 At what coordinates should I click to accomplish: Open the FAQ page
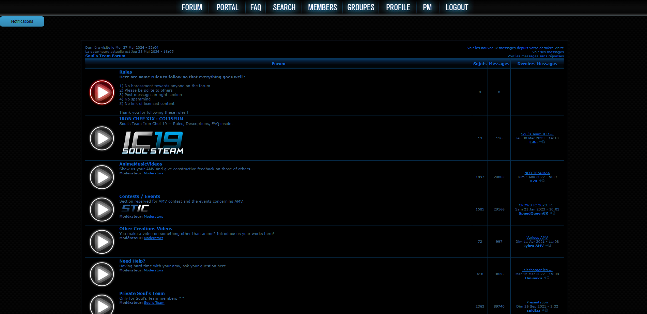click(x=256, y=7)
